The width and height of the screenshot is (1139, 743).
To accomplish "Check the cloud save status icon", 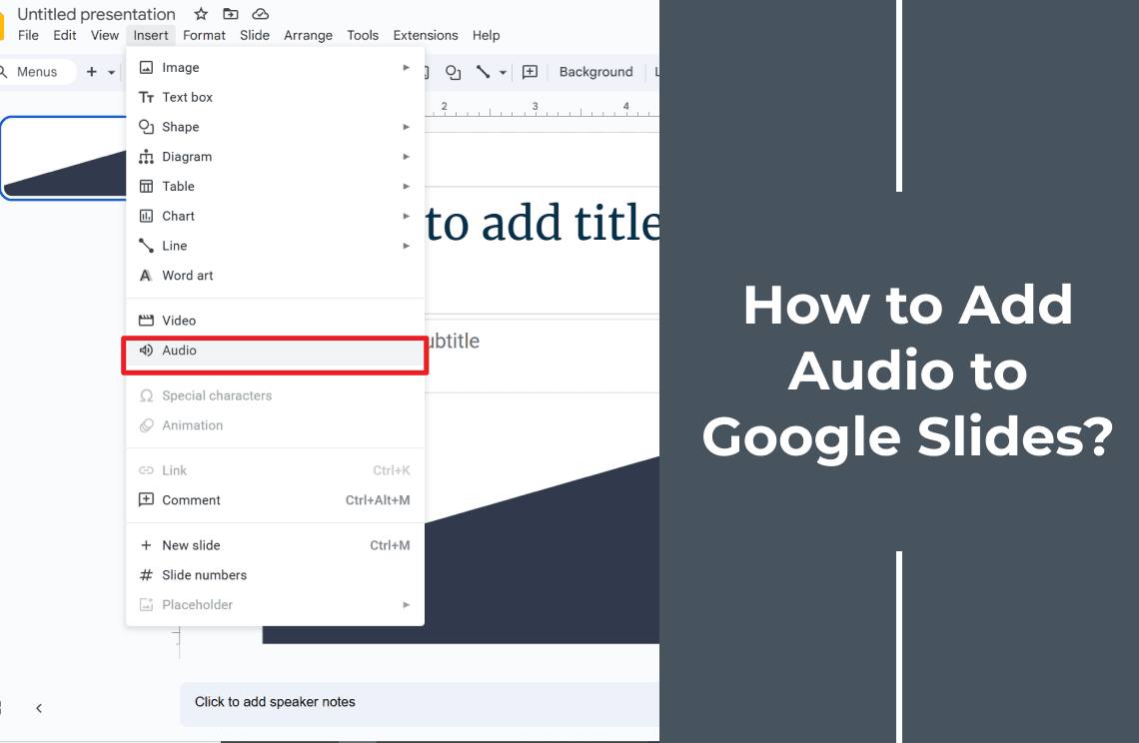I will click(x=260, y=14).
